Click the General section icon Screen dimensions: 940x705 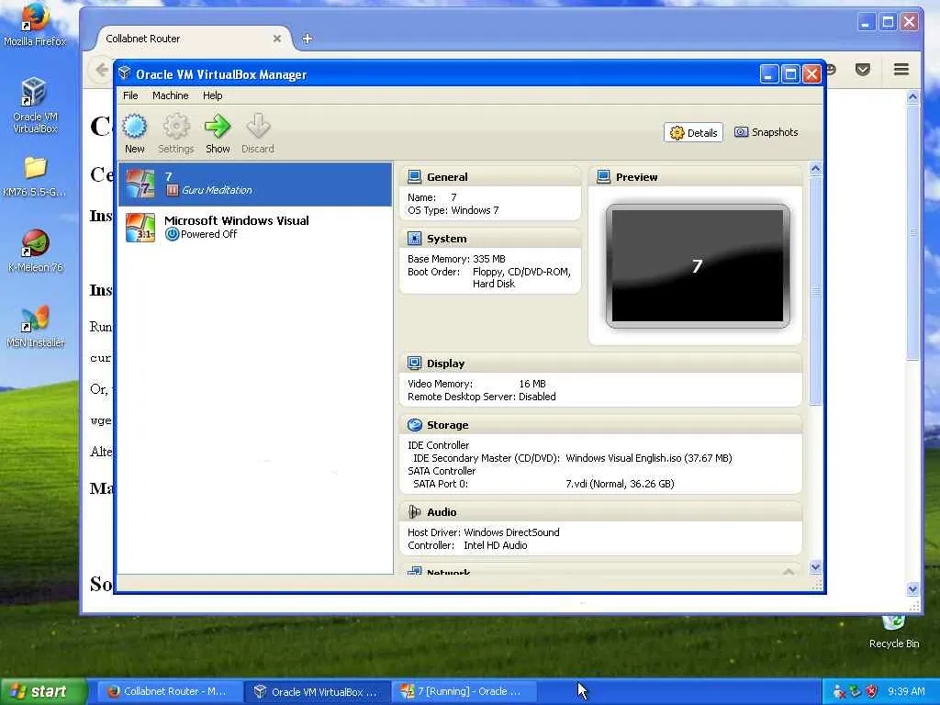pos(414,177)
